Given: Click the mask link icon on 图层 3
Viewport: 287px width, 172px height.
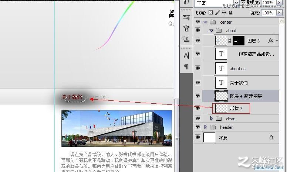Looking at the screenshot, I should point(230,41).
